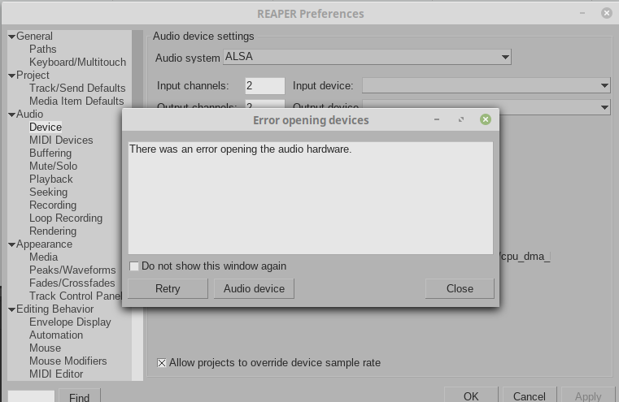The image size is (619, 402).
Task: Open Mouse Modifiers settings page
Action: (x=68, y=361)
